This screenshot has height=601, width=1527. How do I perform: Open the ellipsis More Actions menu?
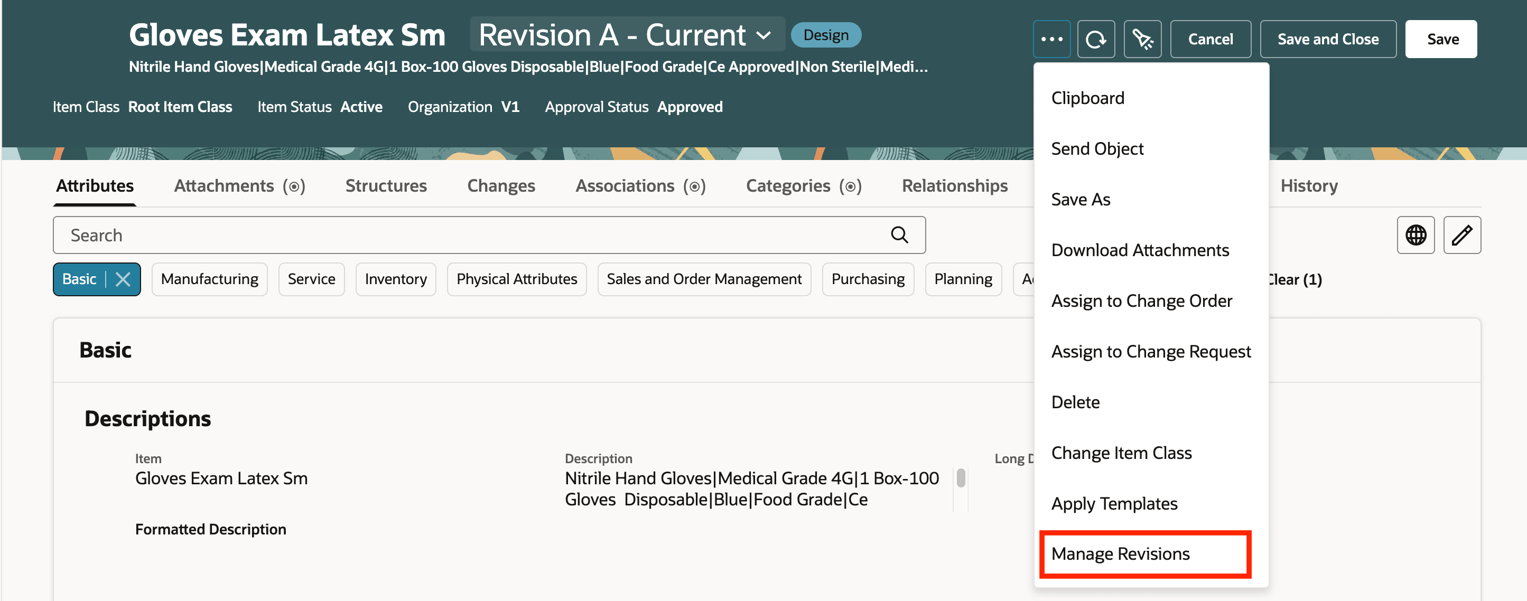click(1052, 39)
